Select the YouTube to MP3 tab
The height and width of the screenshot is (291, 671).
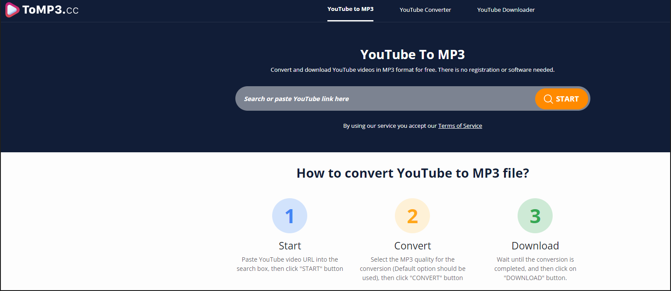pos(350,9)
